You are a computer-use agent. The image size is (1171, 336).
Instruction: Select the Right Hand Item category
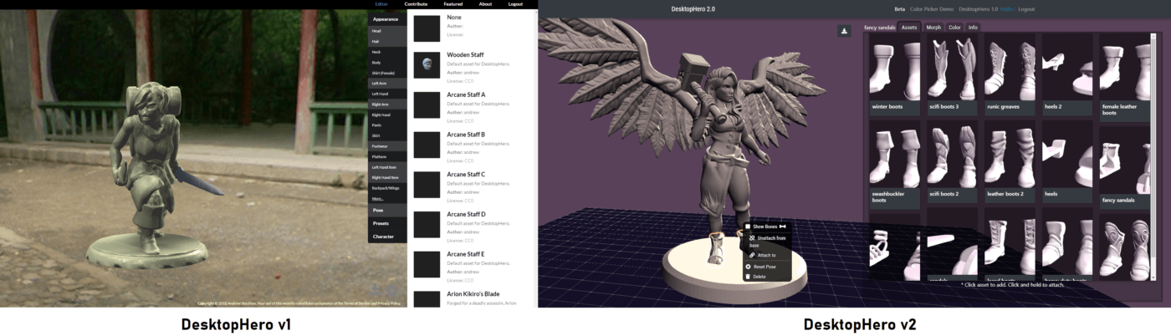pos(387,177)
